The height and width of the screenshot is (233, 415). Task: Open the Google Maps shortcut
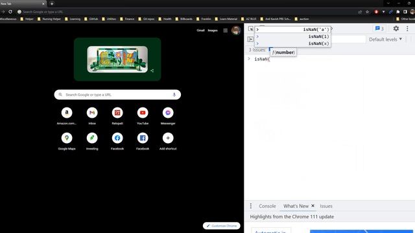67,141
